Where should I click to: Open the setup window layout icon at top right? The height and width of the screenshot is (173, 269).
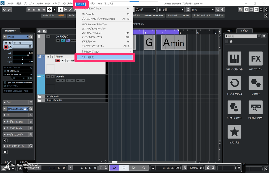coord(261,10)
